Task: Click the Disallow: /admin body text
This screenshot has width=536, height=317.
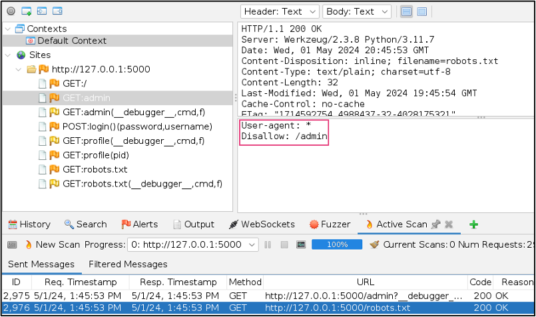Action: pyautogui.click(x=284, y=137)
